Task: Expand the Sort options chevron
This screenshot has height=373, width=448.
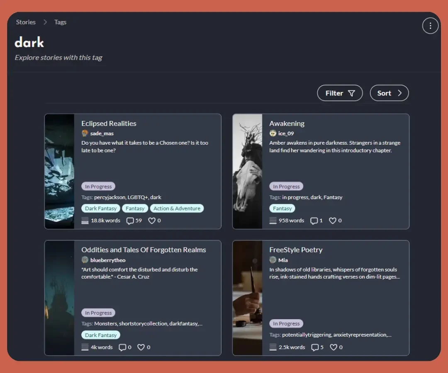Action: [399, 93]
